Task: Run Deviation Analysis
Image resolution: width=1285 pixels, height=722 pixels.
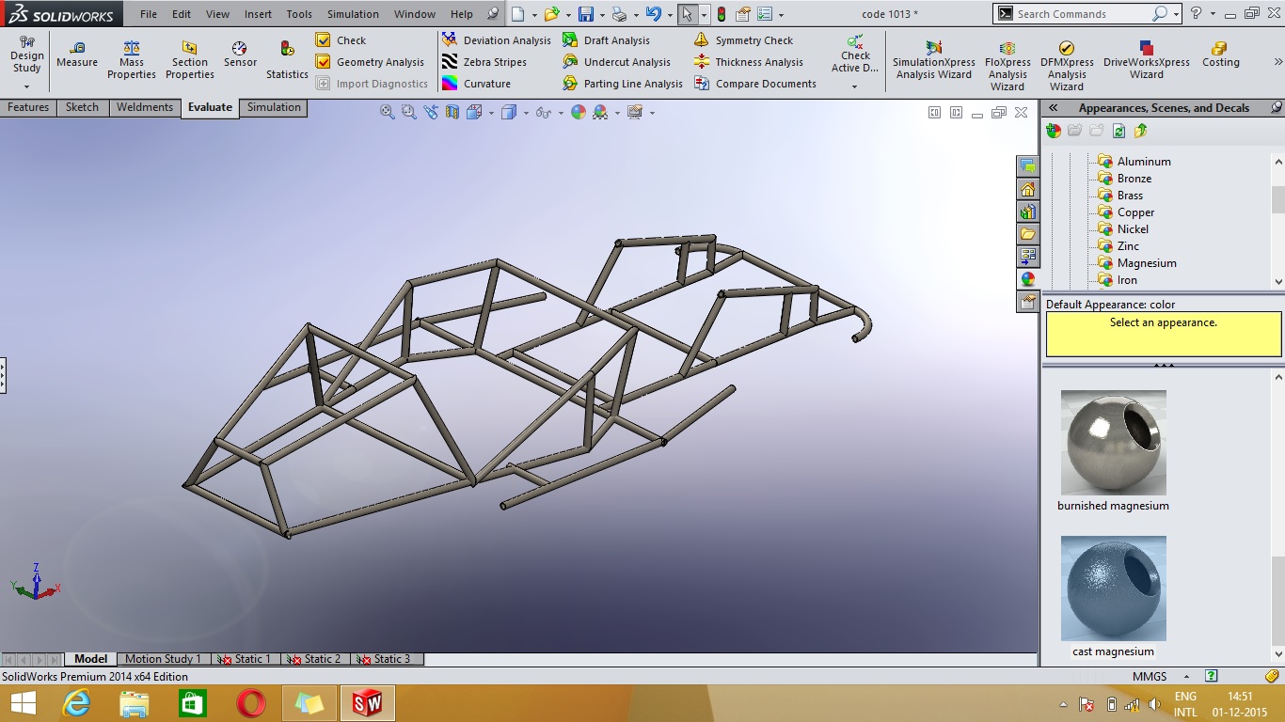Action: point(497,40)
